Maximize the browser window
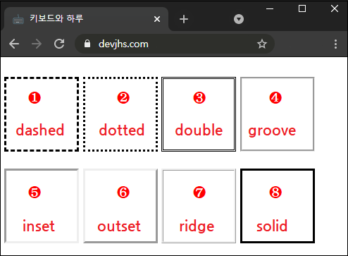 [302, 8]
